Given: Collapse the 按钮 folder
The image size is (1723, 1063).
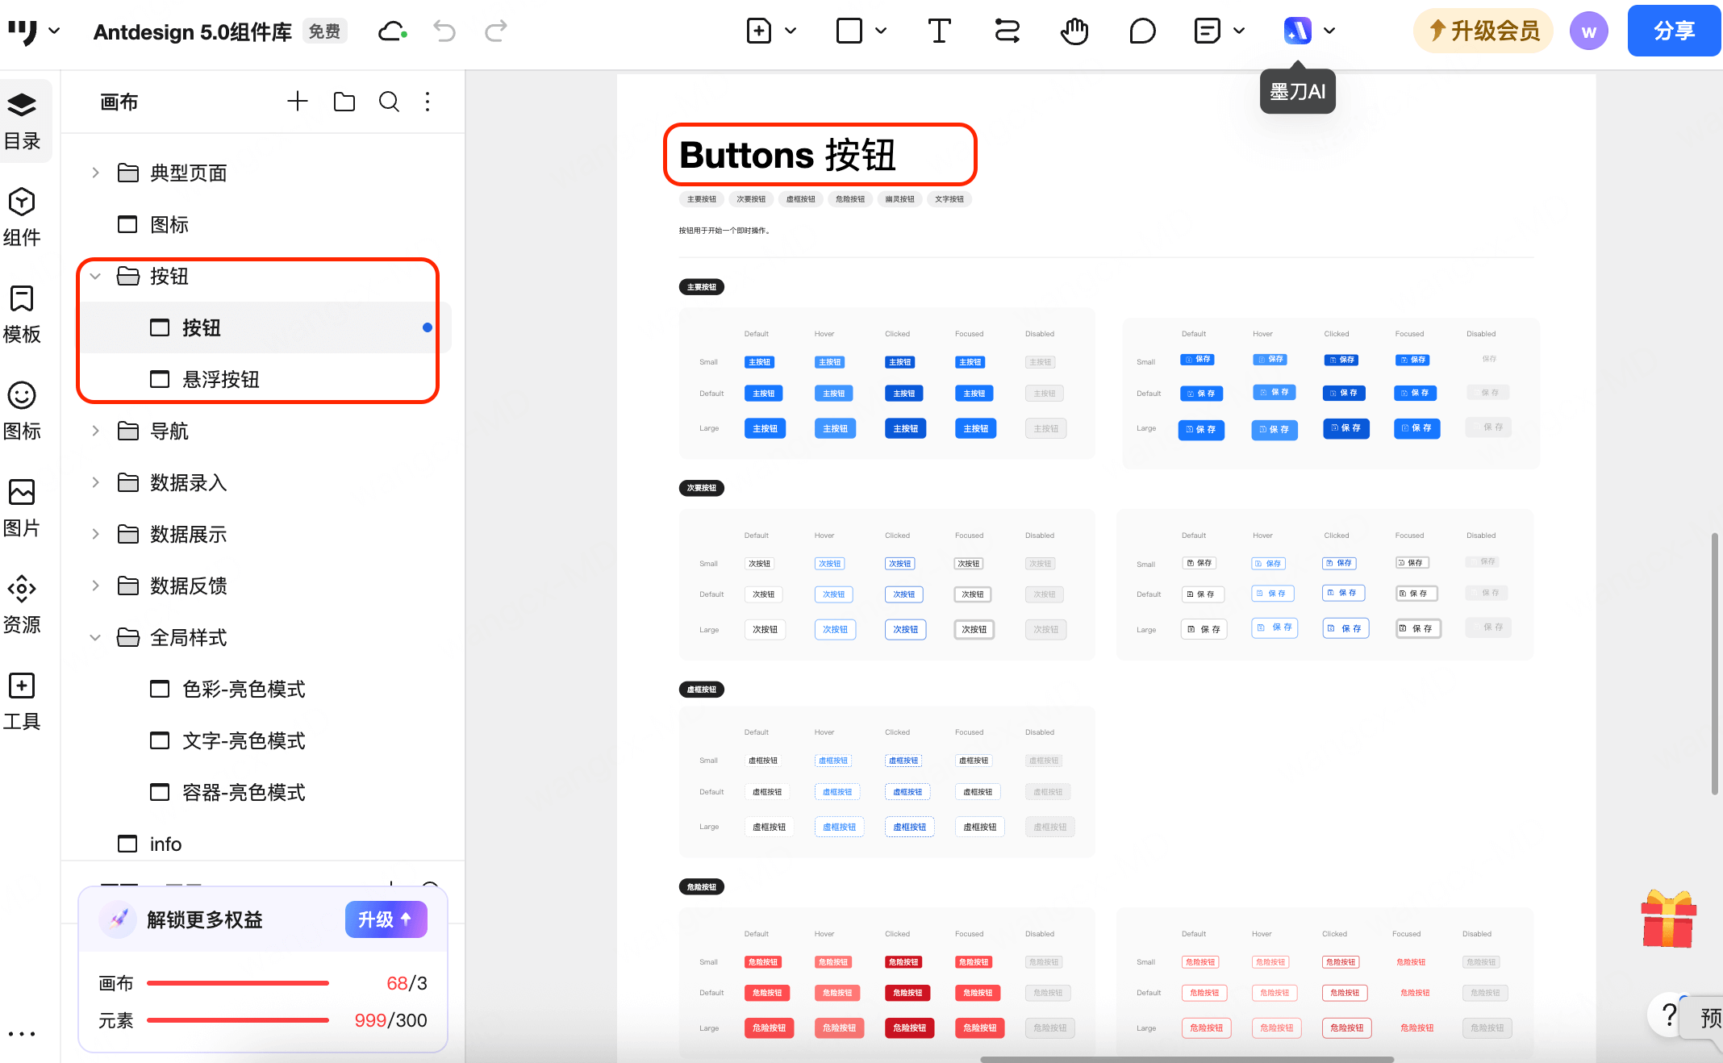Looking at the screenshot, I should click(94, 276).
